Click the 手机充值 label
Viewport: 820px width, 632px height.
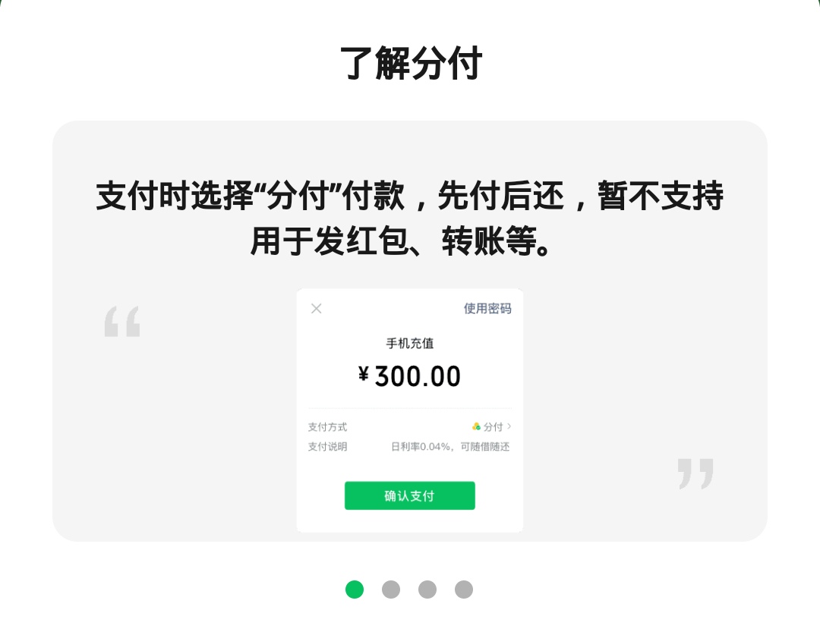[410, 343]
